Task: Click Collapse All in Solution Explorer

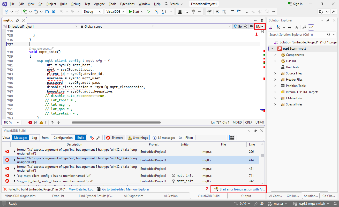Action: [x=296, y=27]
